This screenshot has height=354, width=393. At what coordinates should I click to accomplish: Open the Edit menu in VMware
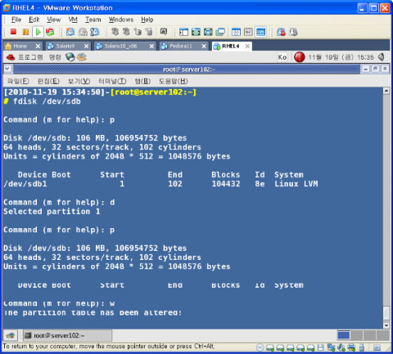point(34,20)
